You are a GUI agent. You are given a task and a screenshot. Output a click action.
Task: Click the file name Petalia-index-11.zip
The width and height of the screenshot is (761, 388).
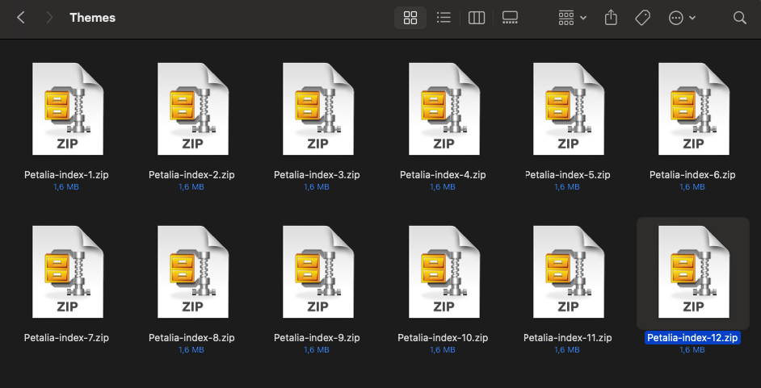tap(568, 338)
